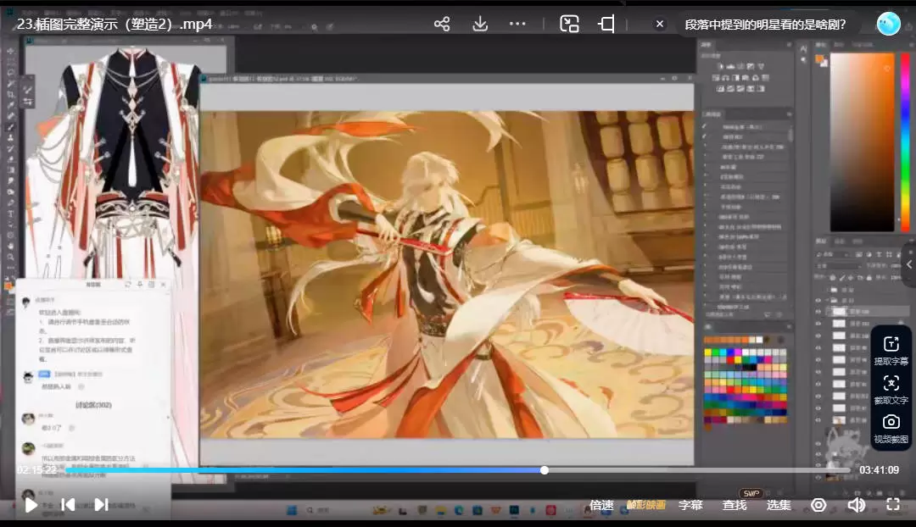Click the 查找 search option
Screen dimensions: 916x527
pyautogui.click(x=734, y=505)
